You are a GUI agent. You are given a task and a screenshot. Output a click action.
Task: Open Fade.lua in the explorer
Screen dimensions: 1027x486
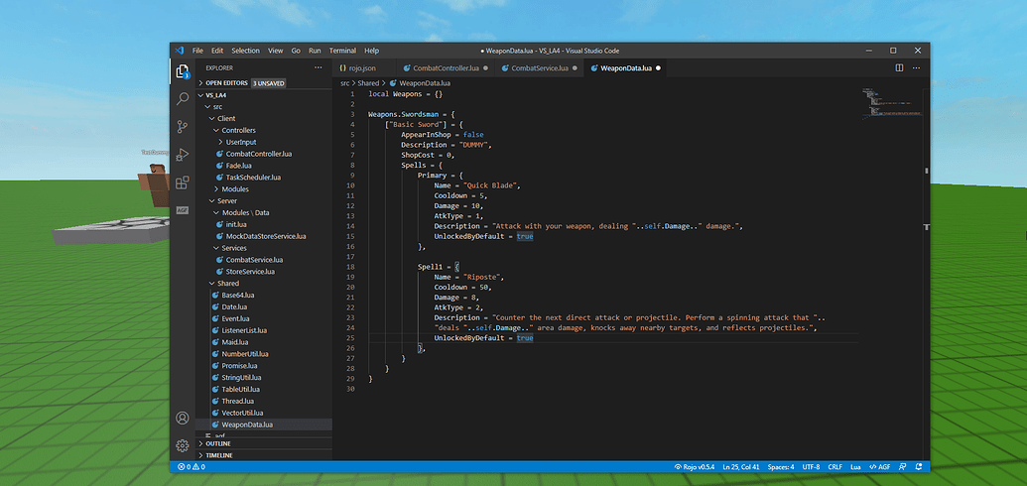(x=264, y=166)
